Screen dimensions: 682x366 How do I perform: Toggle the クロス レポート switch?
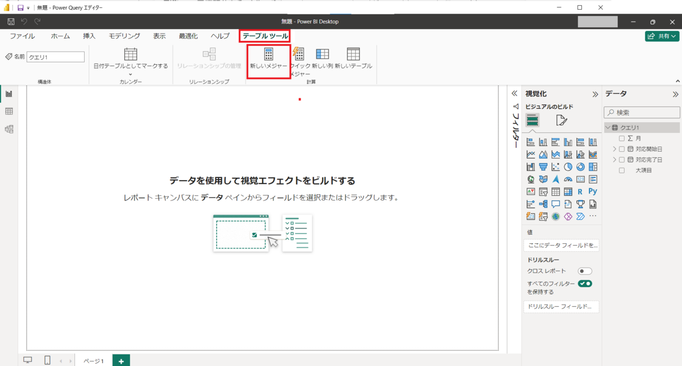coord(585,271)
